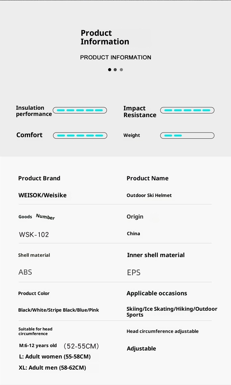Viewport: 231px width, 385px height.
Task: Click the Comfort rating bar
Action: (x=80, y=135)
